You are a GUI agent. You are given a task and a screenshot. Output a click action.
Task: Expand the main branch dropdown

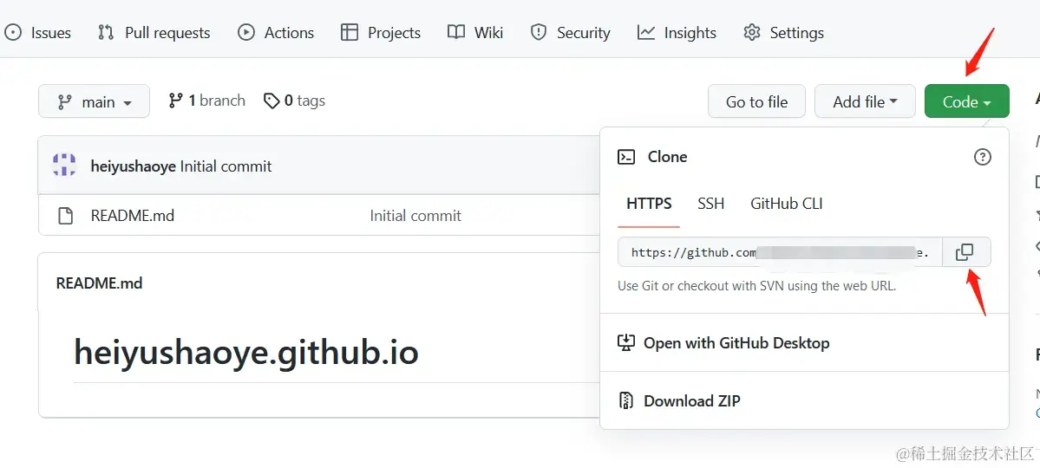coord(95,101)
